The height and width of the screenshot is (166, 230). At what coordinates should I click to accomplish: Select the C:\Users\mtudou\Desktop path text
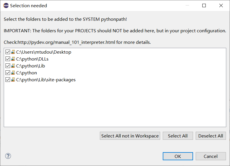click(x=44, y=52)
